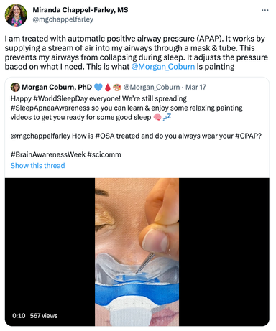Click Show this thread
276x331 pixels.
[37, 166]
